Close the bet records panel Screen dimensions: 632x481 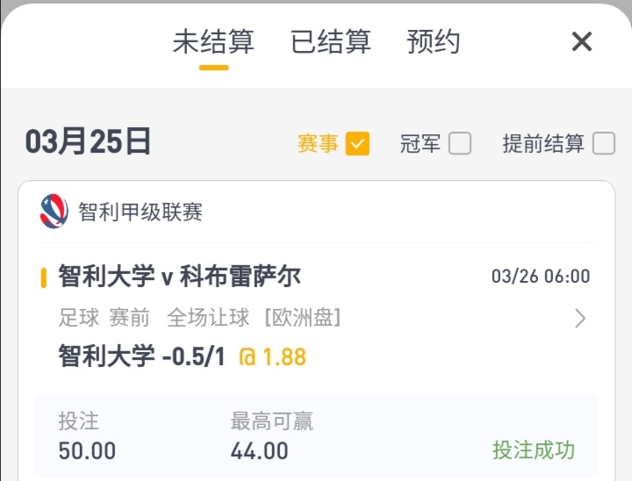(582, 41)
